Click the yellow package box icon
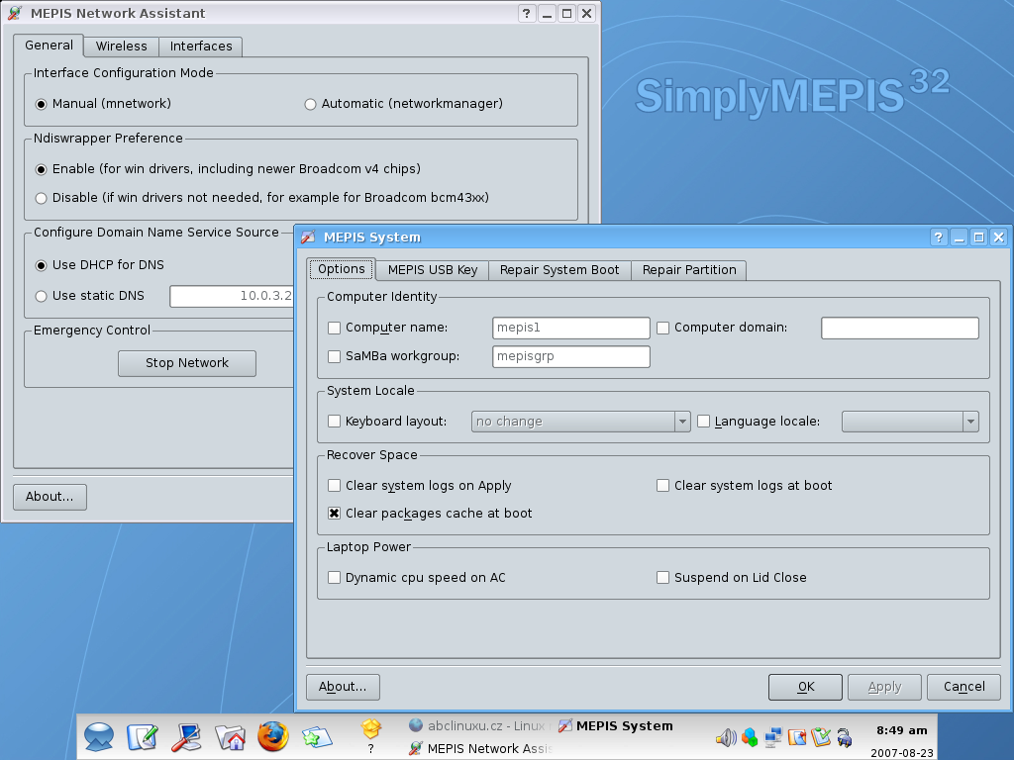Screen dimensions: 1014x760 (x=371, y=729)
